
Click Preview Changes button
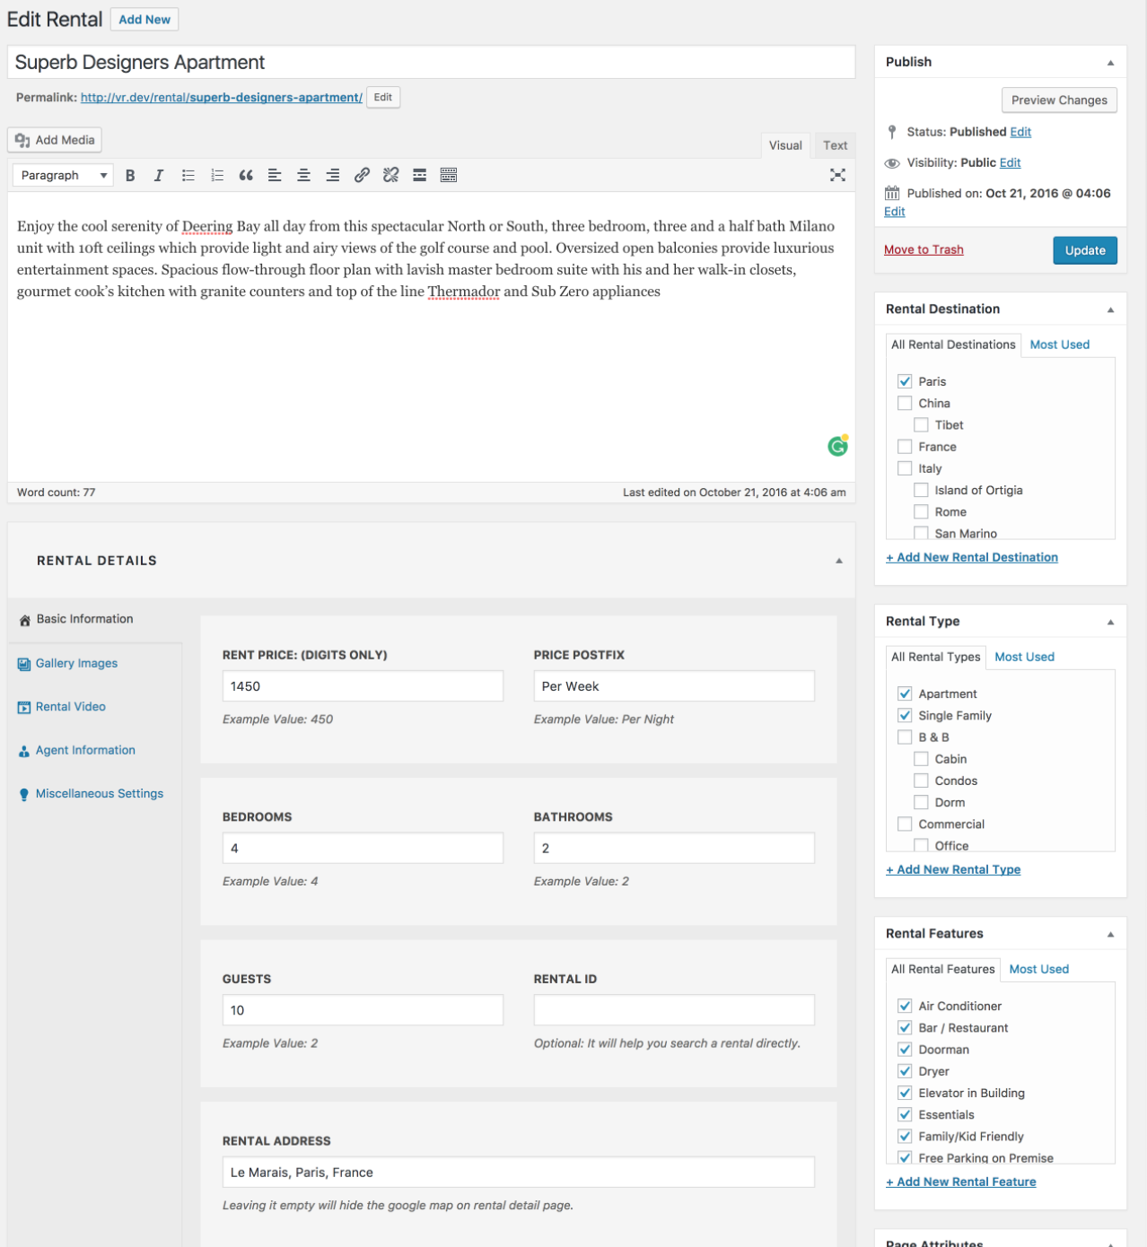tap(1059, 100)
